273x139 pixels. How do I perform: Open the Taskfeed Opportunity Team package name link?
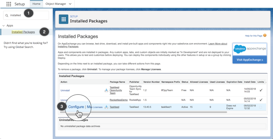pyautogui.click(x=116, y=90)
